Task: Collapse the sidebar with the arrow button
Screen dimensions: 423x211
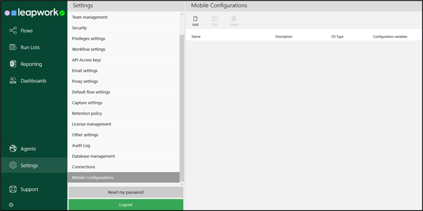Action: pos(11,205)
